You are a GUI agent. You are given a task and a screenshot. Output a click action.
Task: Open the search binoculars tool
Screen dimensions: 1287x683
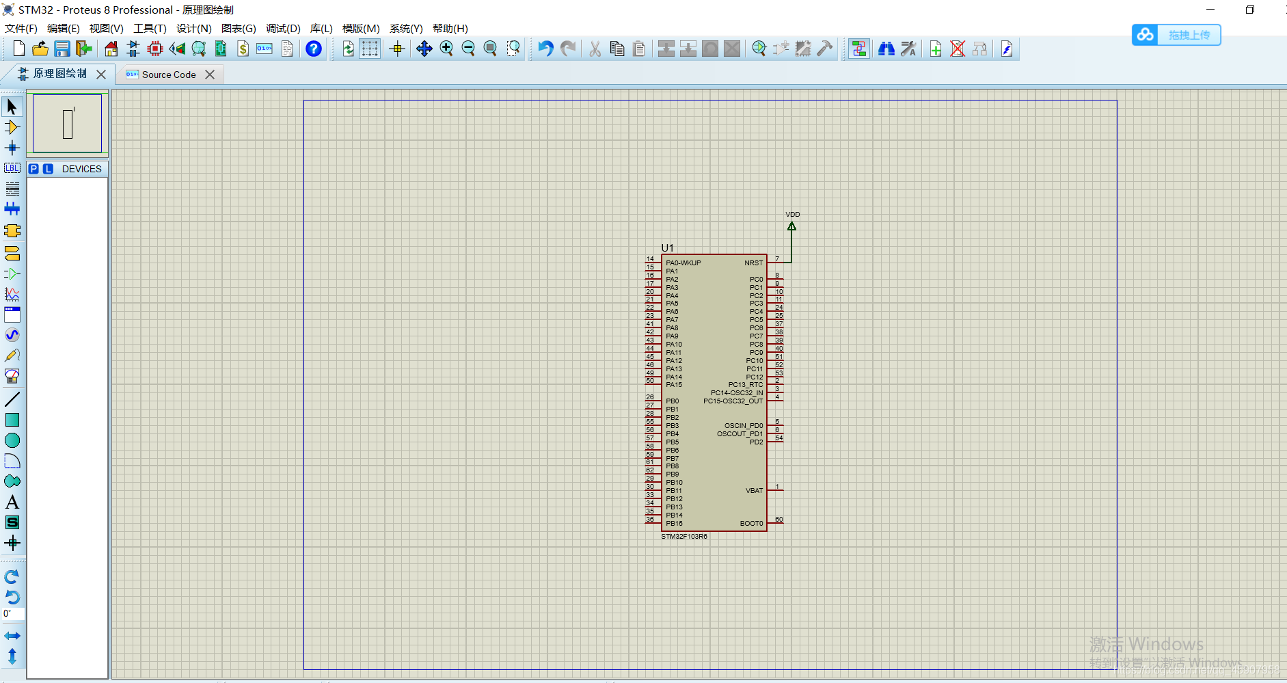coord(886,49)
